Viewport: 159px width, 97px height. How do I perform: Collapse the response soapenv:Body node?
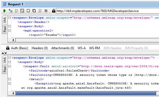9,62
